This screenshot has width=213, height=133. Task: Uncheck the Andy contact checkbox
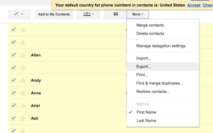pyautogui.click(x=13, y=80)
